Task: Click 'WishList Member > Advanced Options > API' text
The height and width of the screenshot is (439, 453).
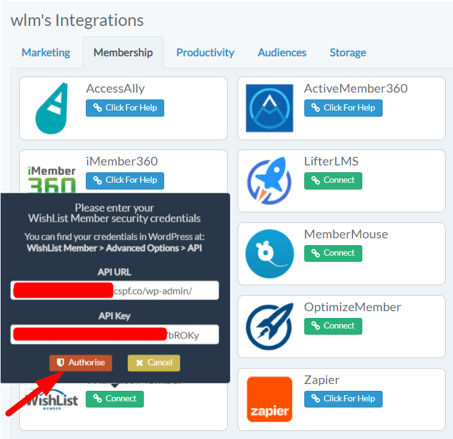Action: click(114, 248)
